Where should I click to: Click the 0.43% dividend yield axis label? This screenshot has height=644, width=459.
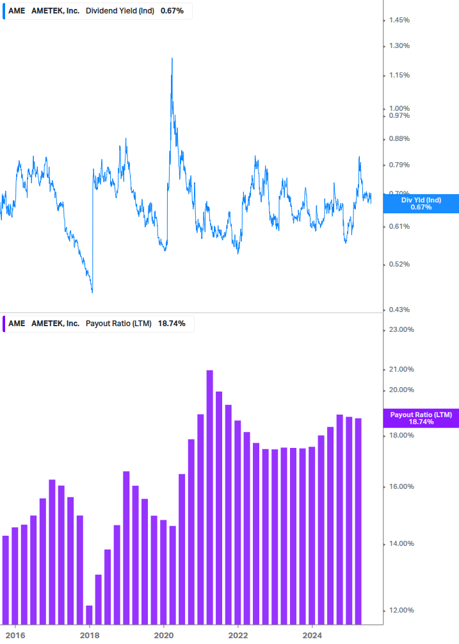click(399, 310)
